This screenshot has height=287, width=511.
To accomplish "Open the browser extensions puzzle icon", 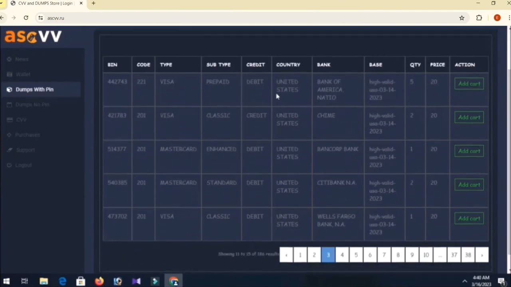I will click(479, 18).
